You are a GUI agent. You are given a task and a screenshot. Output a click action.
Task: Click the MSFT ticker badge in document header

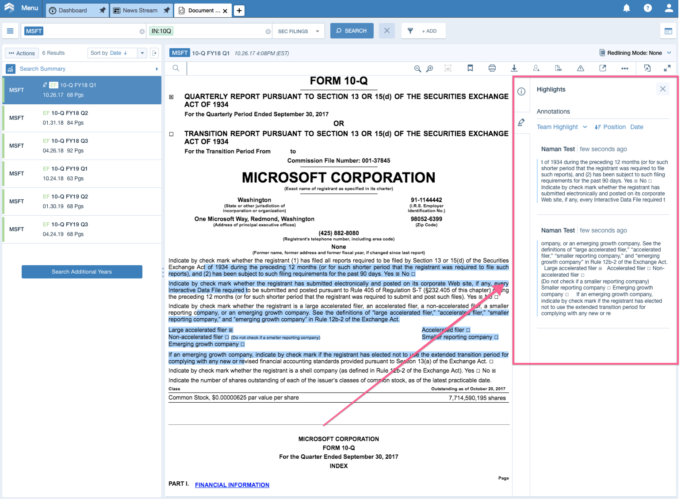pos(180,53)
